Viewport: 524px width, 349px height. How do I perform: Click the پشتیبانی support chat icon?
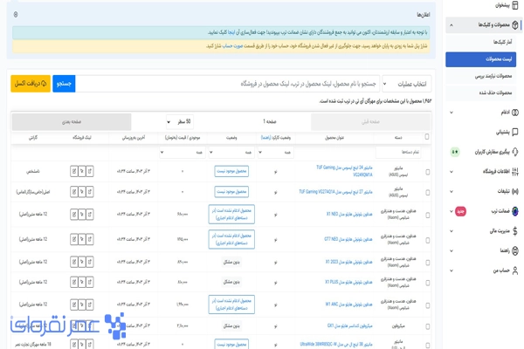point(515,133)
